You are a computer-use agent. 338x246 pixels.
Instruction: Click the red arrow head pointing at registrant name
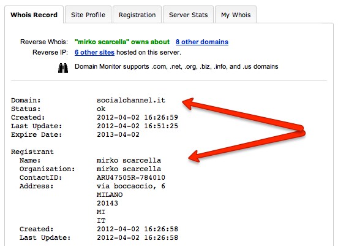194,156
